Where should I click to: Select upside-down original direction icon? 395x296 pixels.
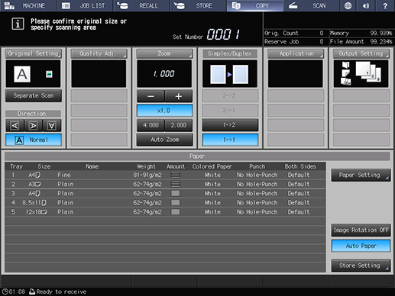coord(52,125)
